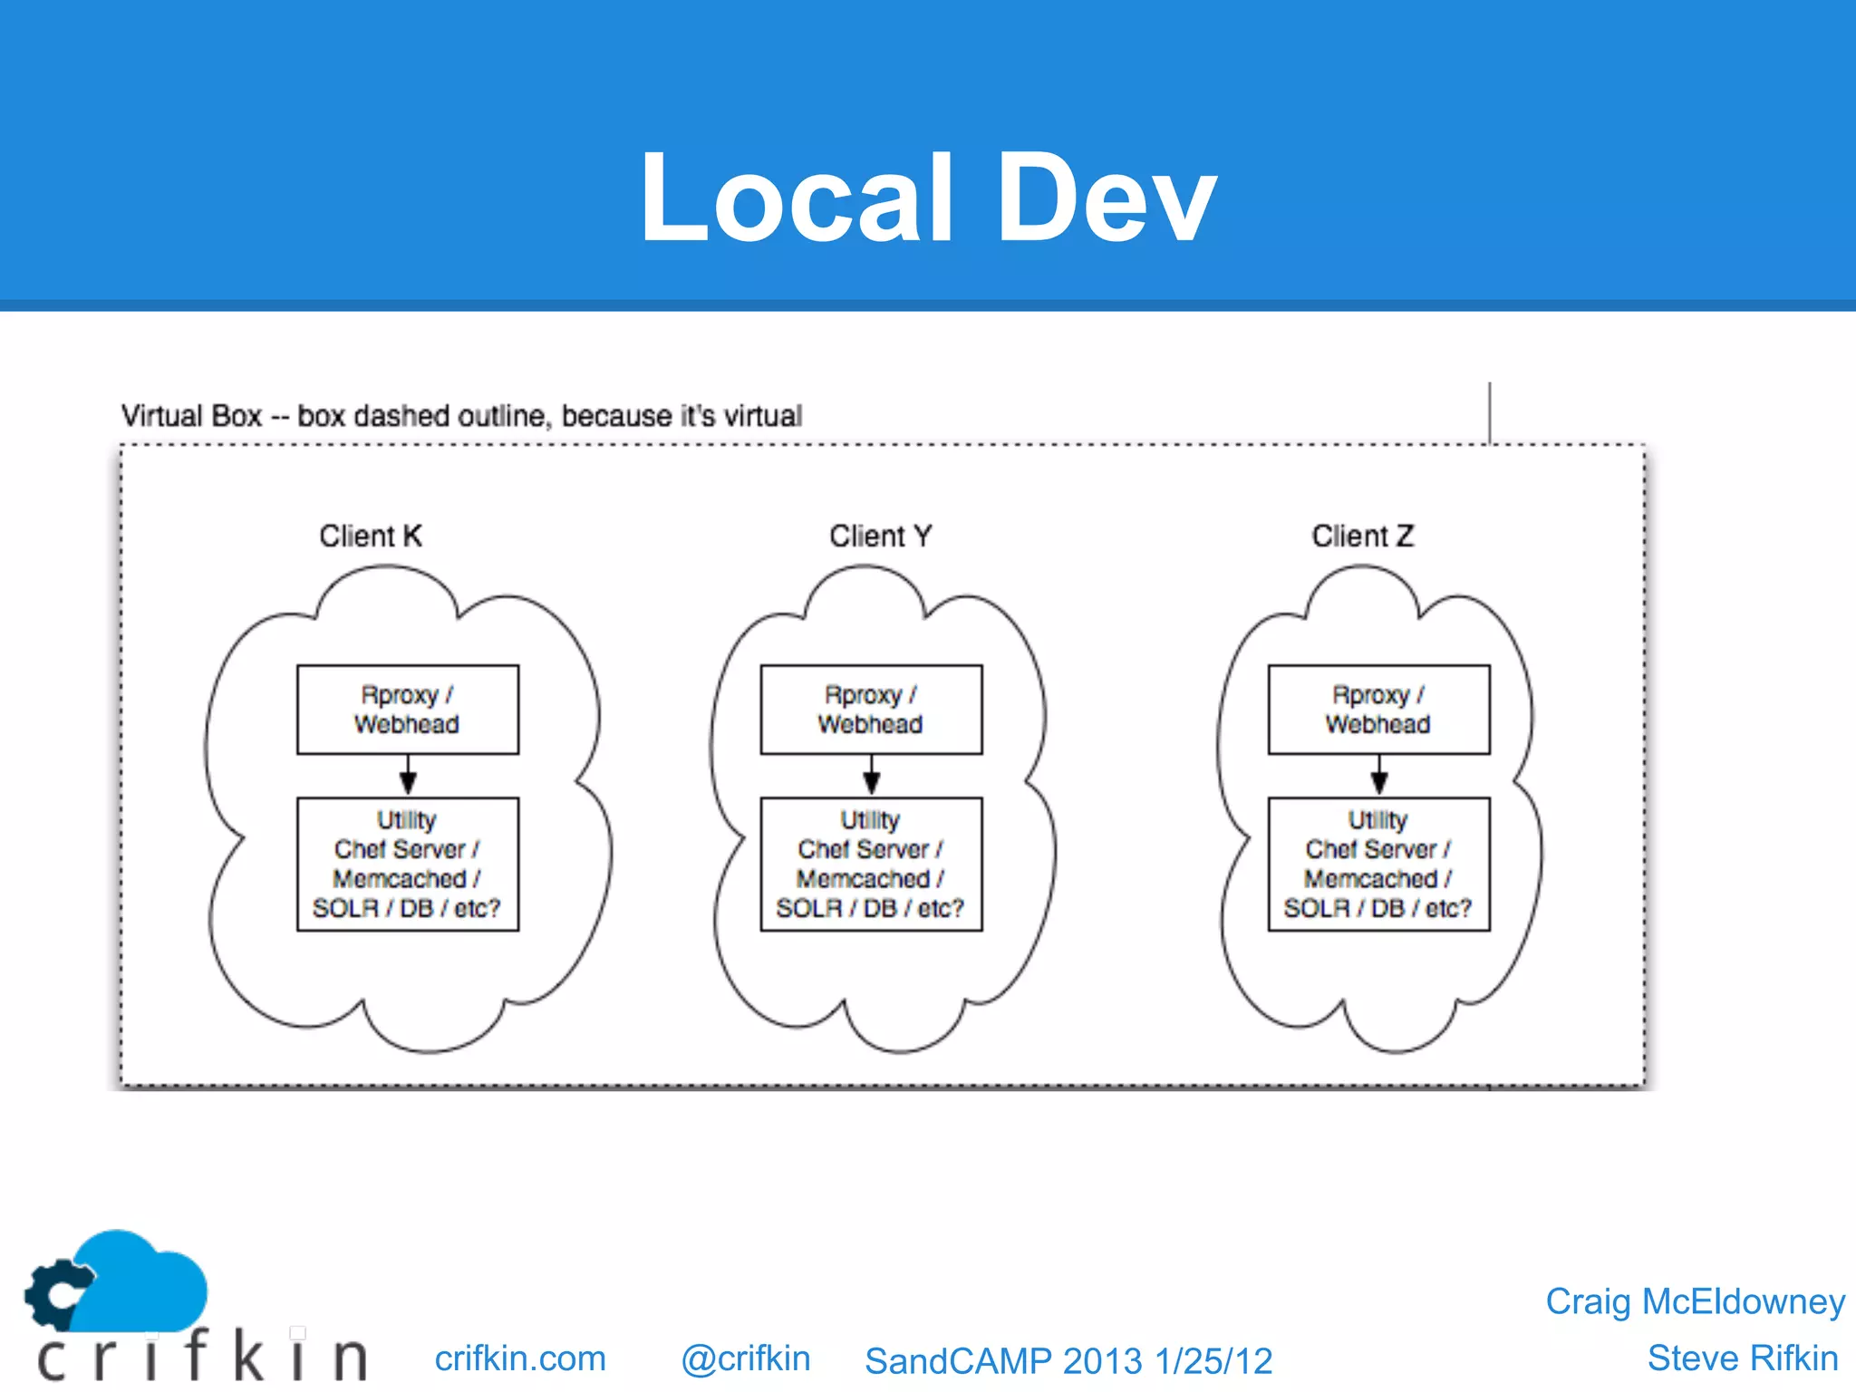Click the arrow in Client Y diagram
The width and height of the screenshot is (1856, 1392).
click(x=872, y=776)
